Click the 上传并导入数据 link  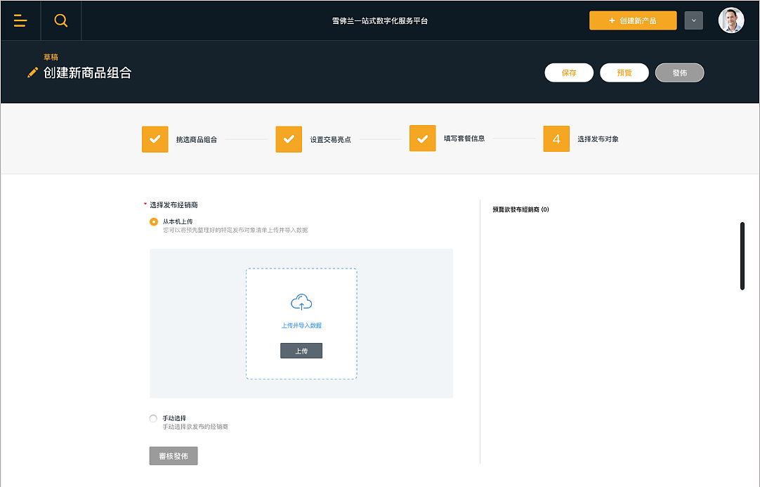(301, 325)
